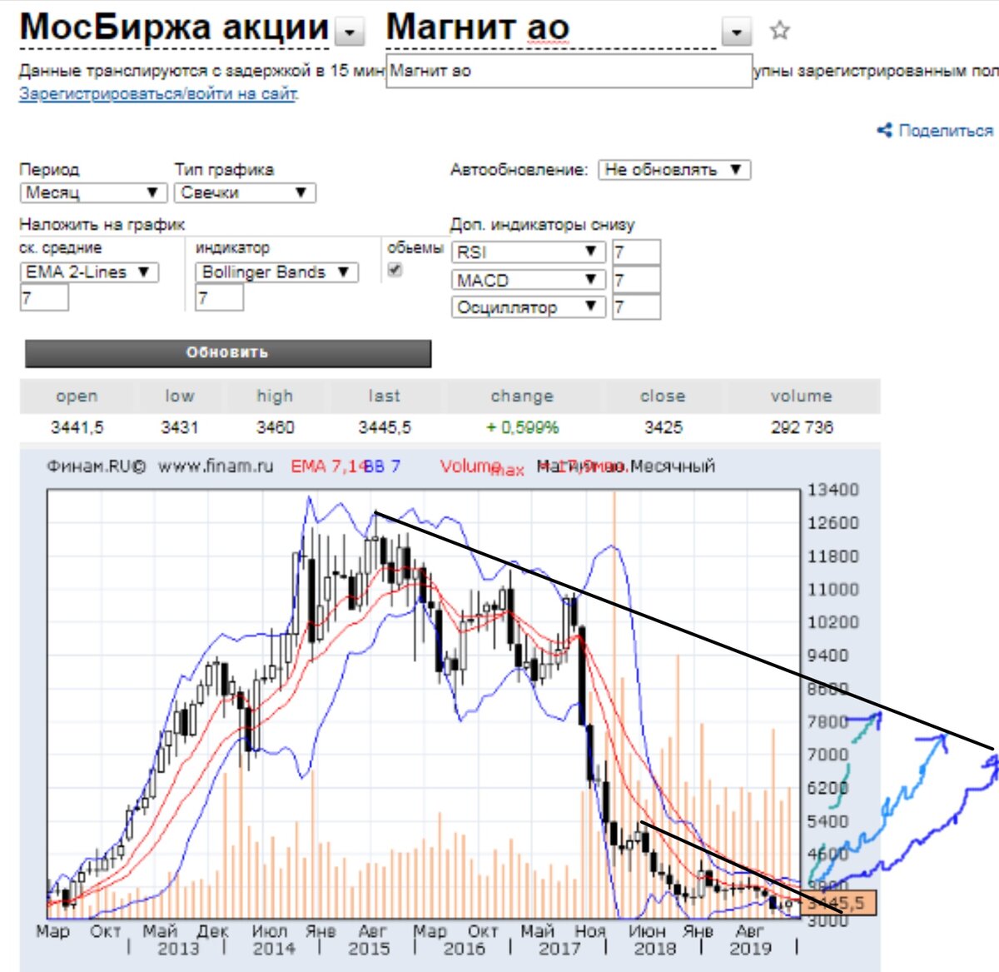Click the 2019 year axis label
Image resolution: width=999 pixels, height=972 pixels.
click(x=751, y=948)
